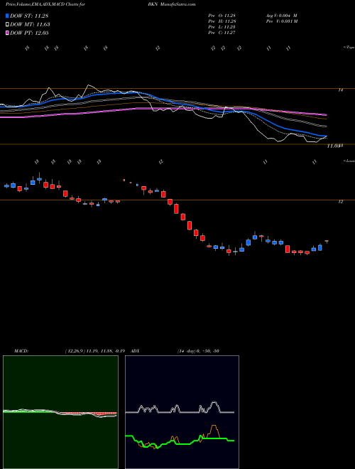The height and width of the screenshot is (469, 355).
Task: Select the 'DOW ST: 11.28' legend label
Action: [x=29, y=16]
